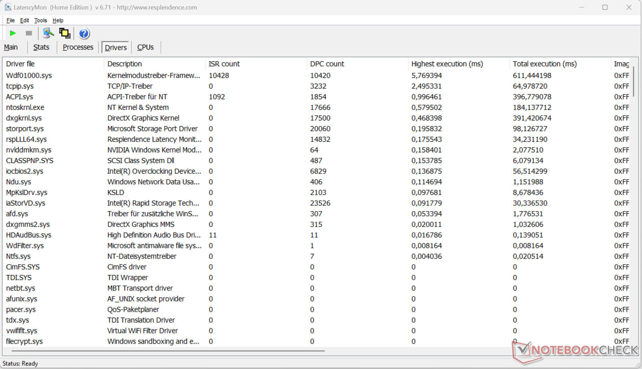Click ISR count value 10428
Viewport: 642px width, 369px height.
coord(219,76)
